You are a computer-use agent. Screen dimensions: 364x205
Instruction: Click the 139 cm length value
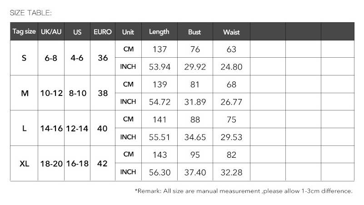(160, 85)
